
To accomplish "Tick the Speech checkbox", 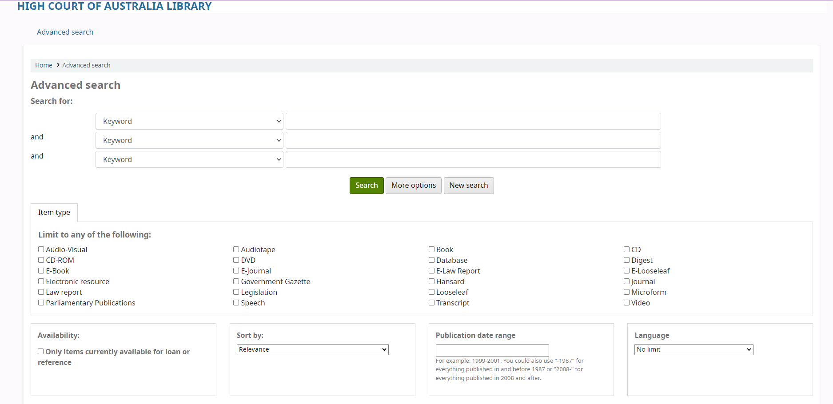I will point(236,303).
